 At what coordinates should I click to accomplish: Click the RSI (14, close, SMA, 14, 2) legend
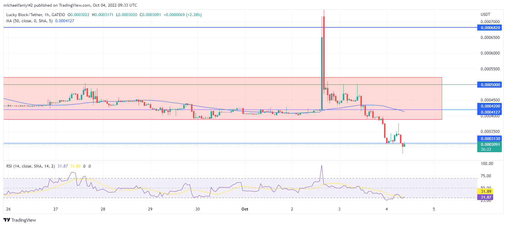pos(31,166)
